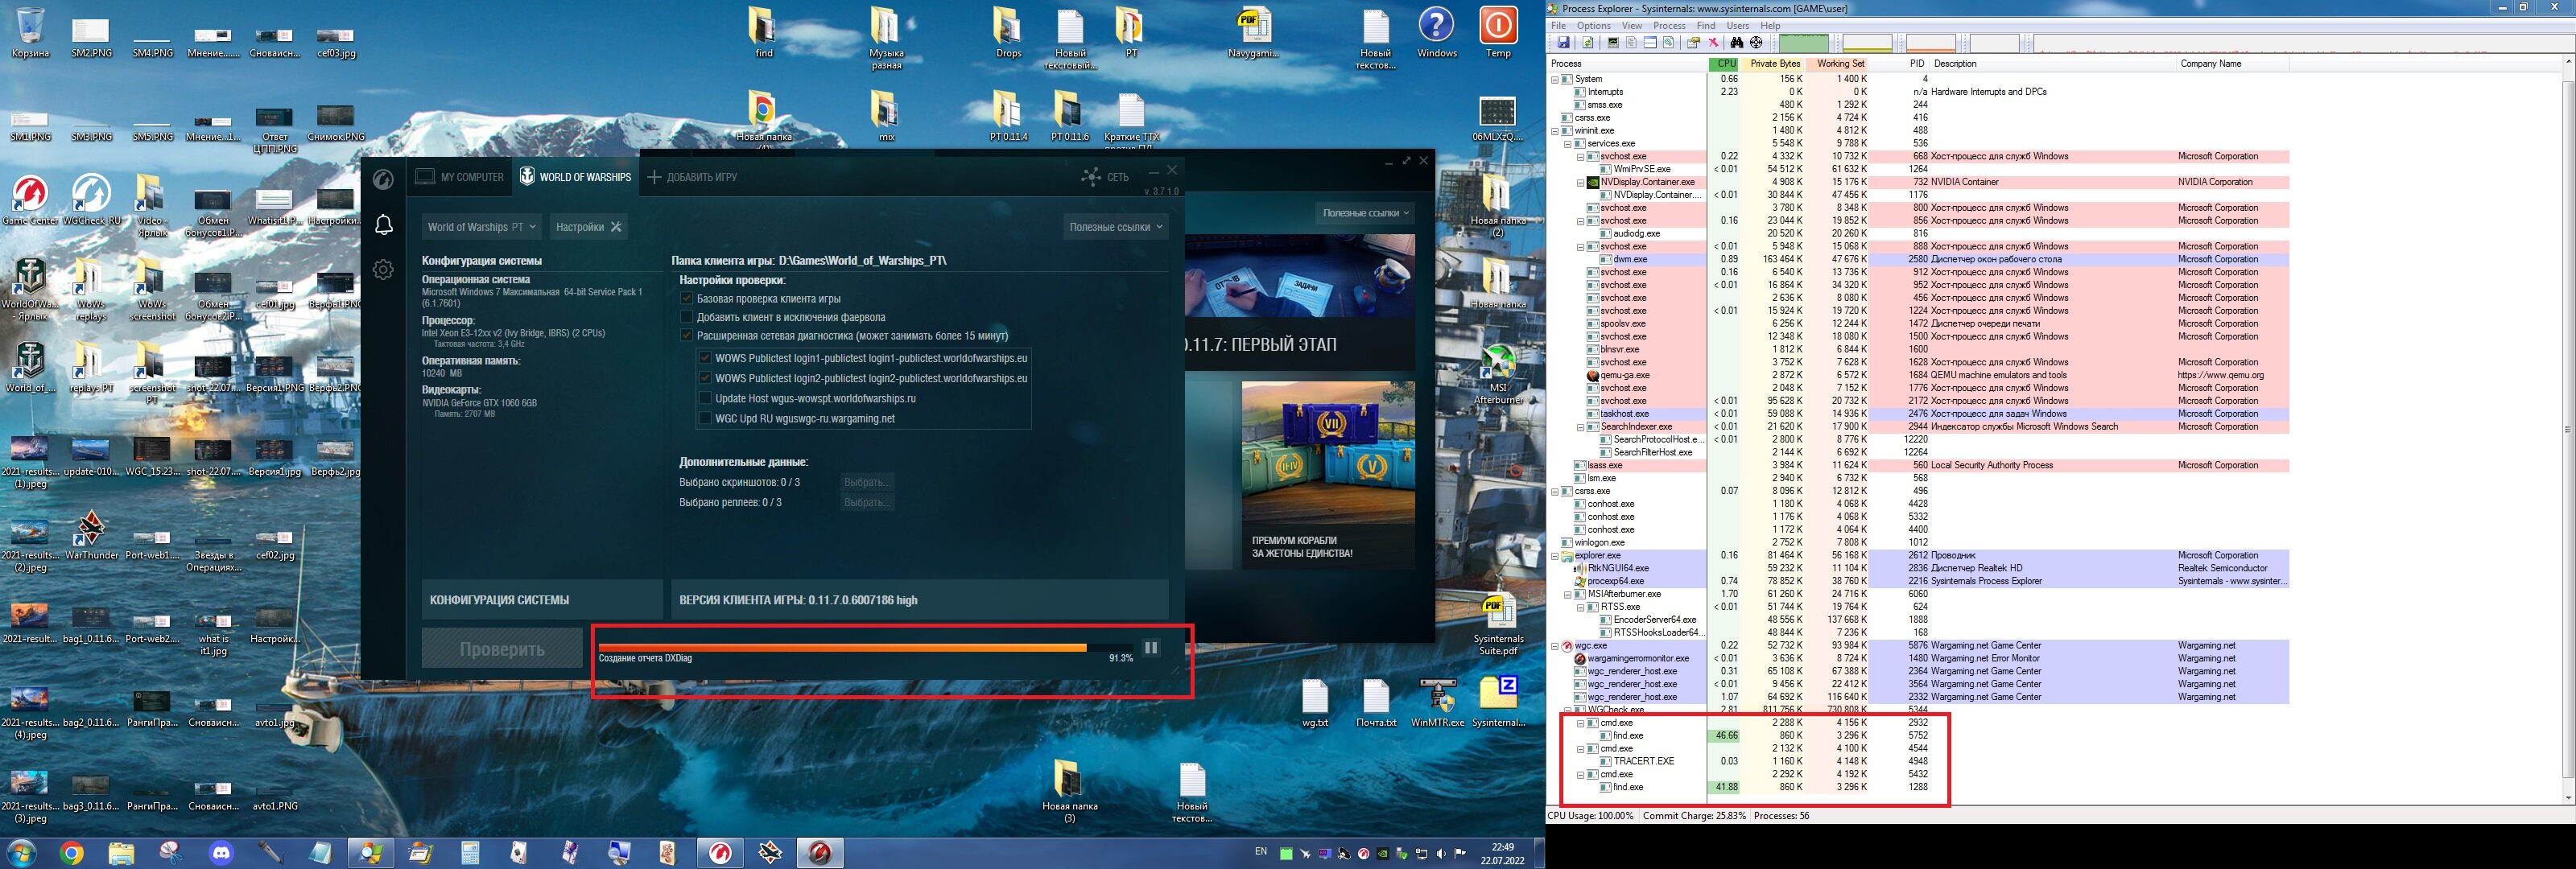Click Properties icon in Process Explorer toolbar

[x=1693, y=43]
